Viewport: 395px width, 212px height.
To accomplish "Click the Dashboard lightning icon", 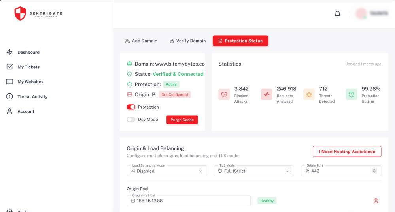I will pyautogui.click(x=9, y=52).
